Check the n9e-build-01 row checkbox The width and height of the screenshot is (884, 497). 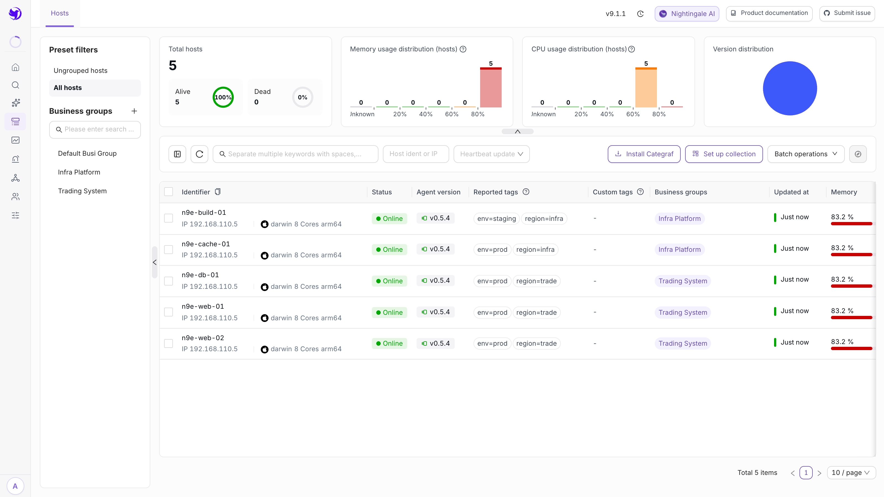(x=169, y=218)
